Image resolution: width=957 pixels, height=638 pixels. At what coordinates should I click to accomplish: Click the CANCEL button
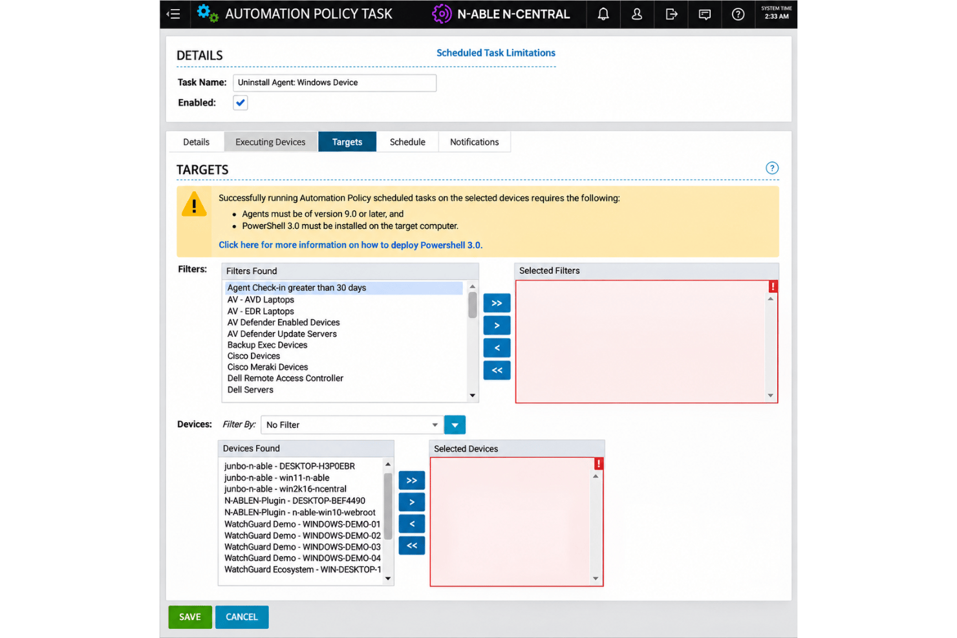[242, 617]
